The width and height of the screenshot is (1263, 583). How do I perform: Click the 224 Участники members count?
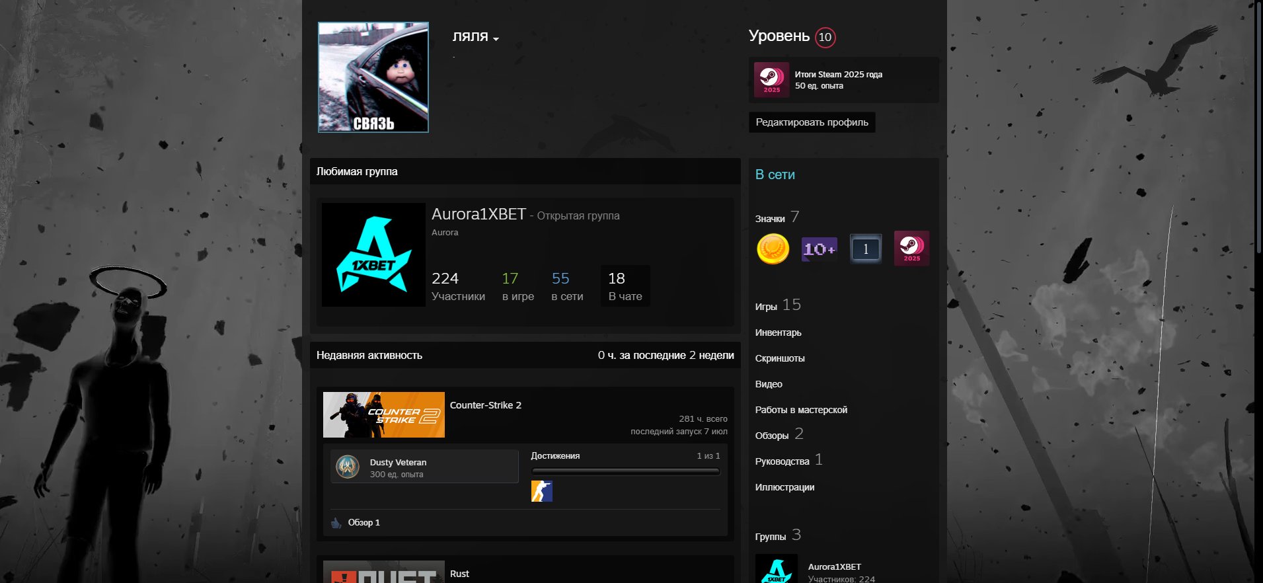pos(458,286)
